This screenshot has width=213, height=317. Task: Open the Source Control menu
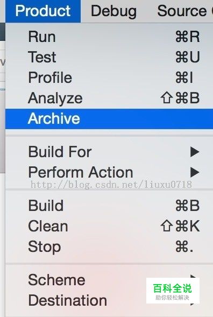pyautogui.click(x=184, y=11)
